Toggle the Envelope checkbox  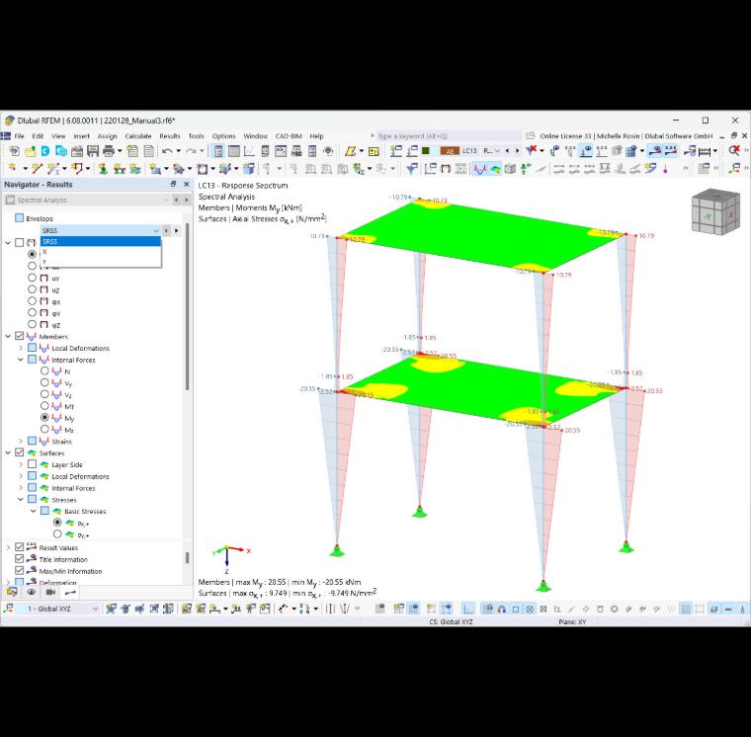click(19, 218)
